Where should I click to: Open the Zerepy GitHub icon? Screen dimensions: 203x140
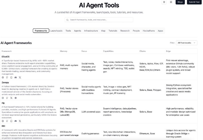click(7, 98)
